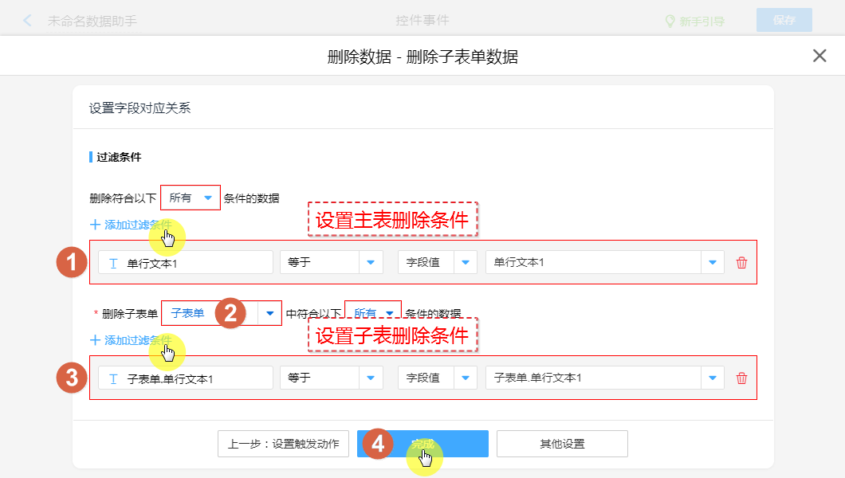The image size is (845, 478).
Task: Close the 删除数据 dialog
Action: (819, 56)
